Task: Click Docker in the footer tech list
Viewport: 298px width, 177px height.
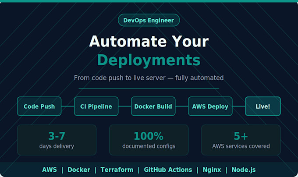Action: point(79,170)
